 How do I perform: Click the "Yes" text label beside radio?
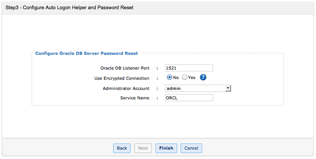point(192,78)
